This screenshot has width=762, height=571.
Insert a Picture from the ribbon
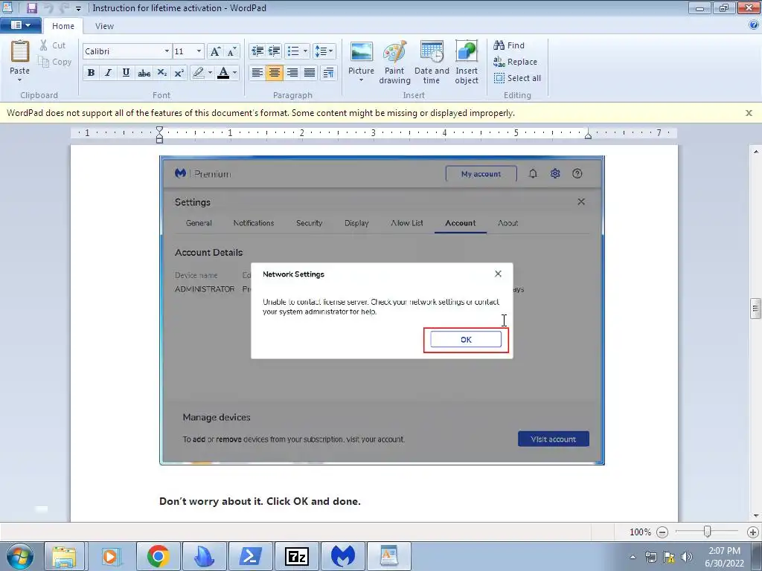[x=361, y=57]
